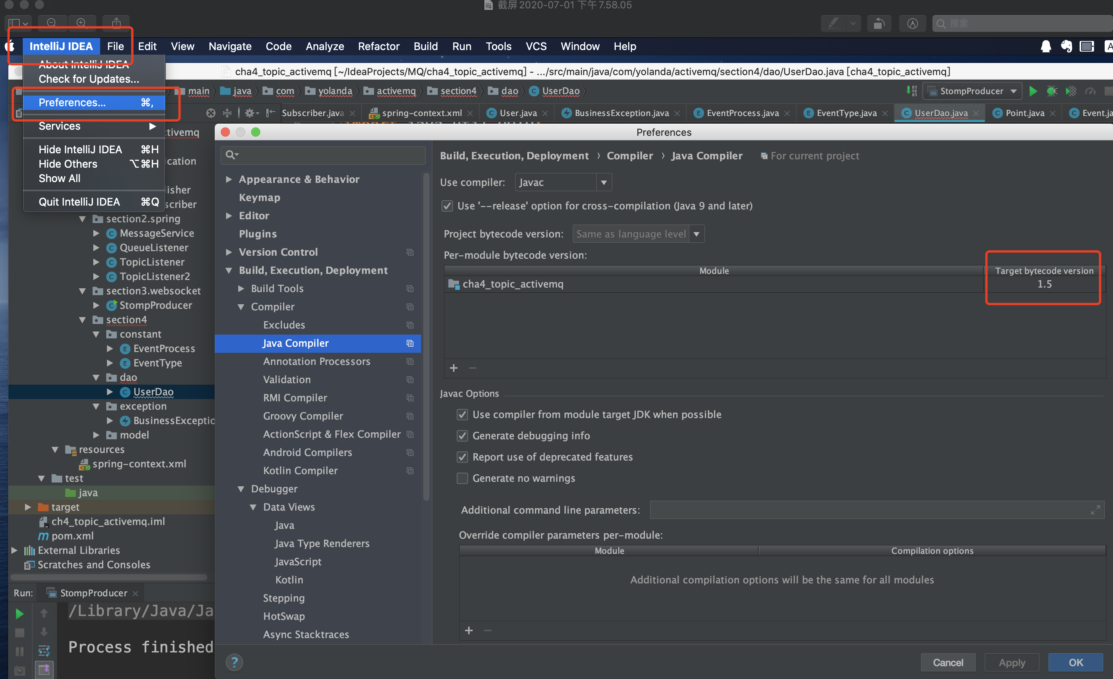Click the Debug bug icon
The width and height of the screenshot is (1113, 679).
[x=1052, y=91]
